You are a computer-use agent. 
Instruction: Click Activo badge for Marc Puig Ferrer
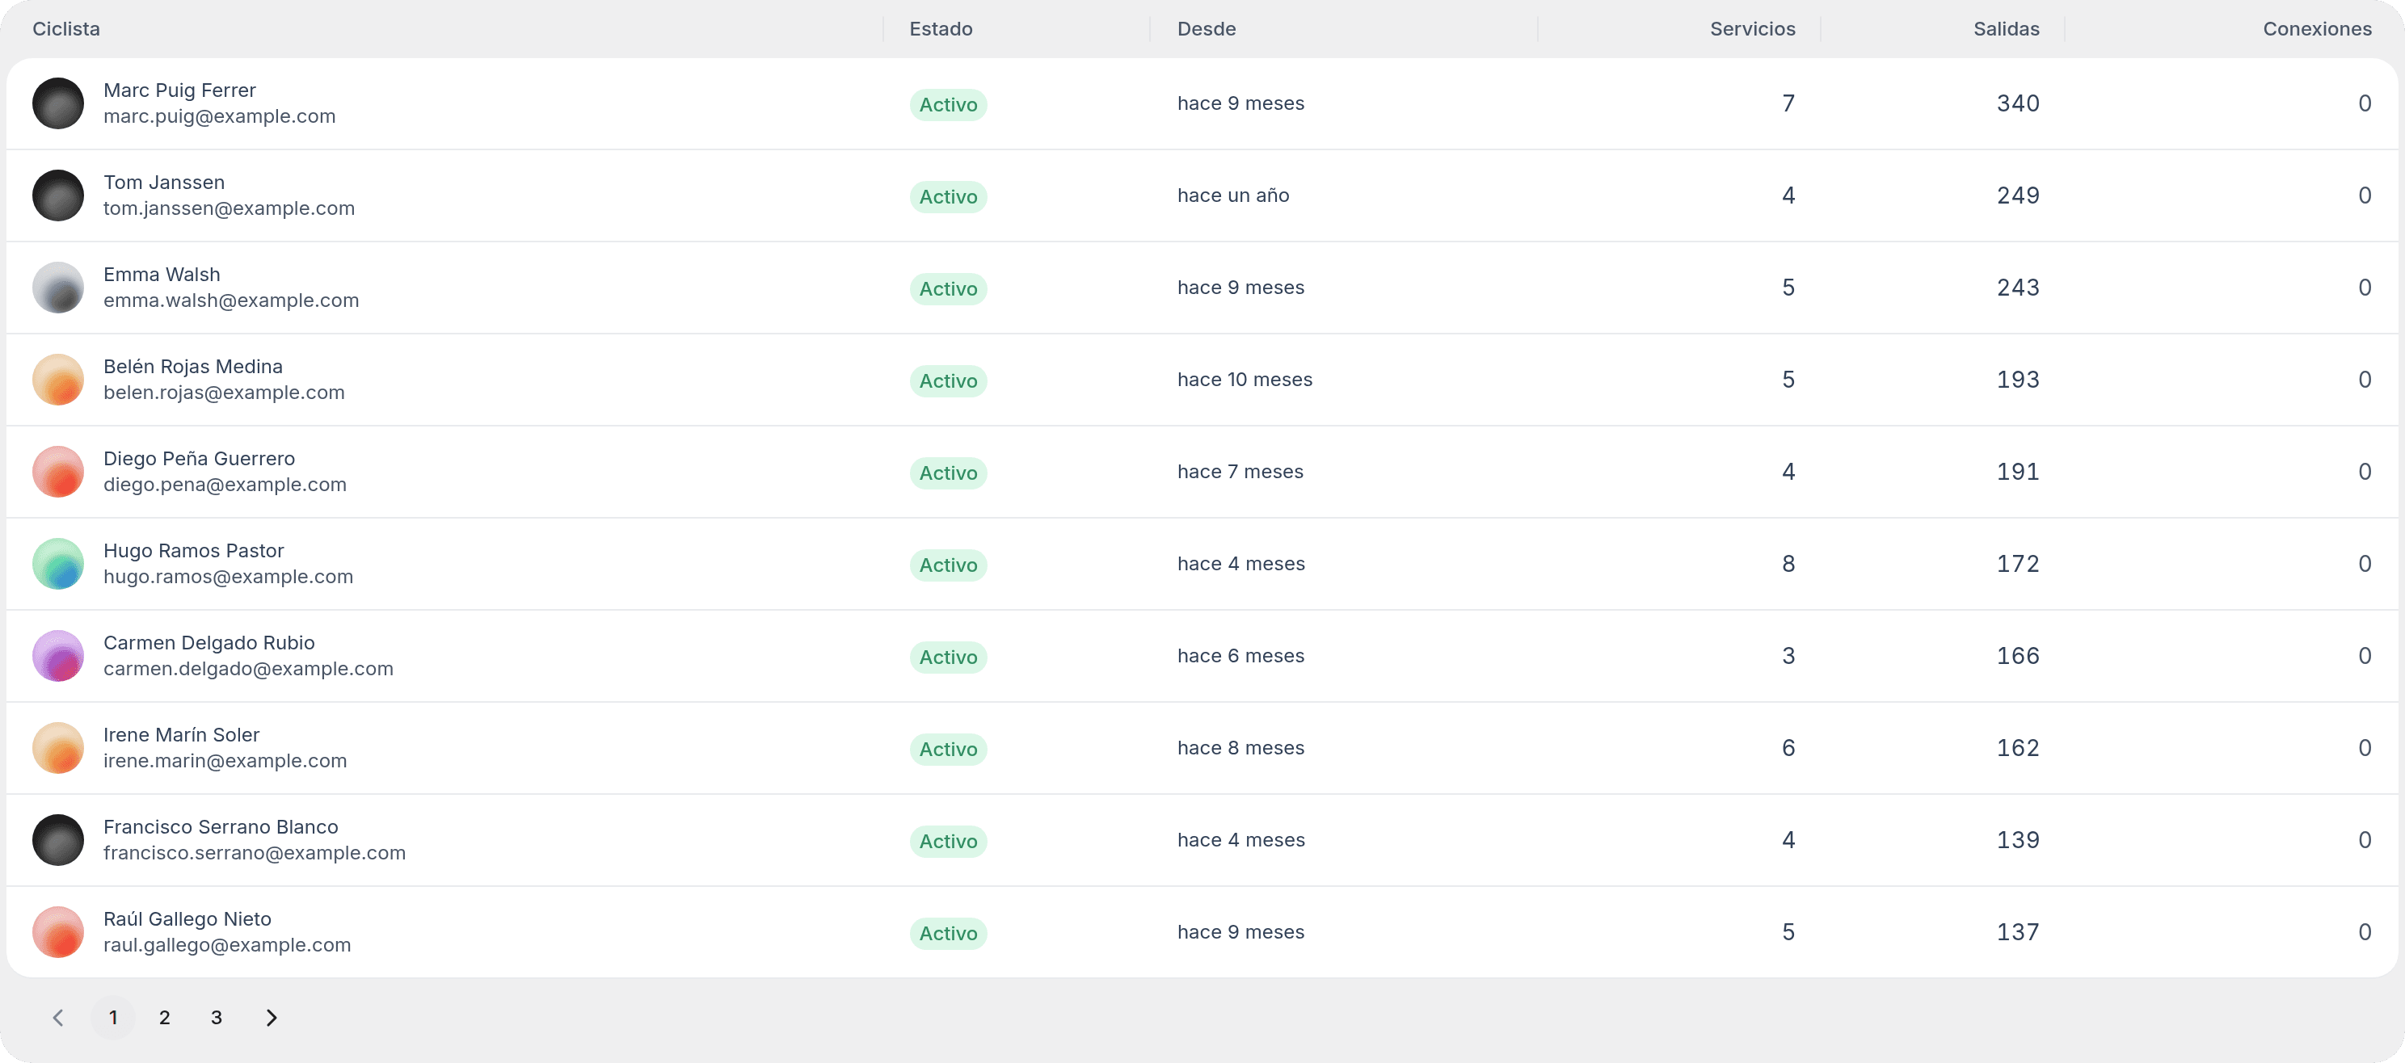pos(949,104)
